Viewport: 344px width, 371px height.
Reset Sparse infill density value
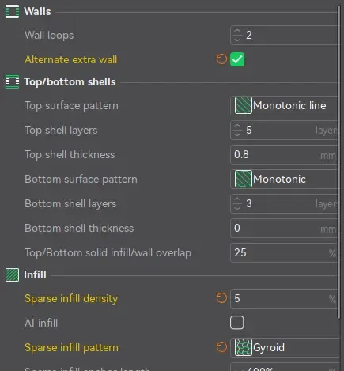pos(221,298)
